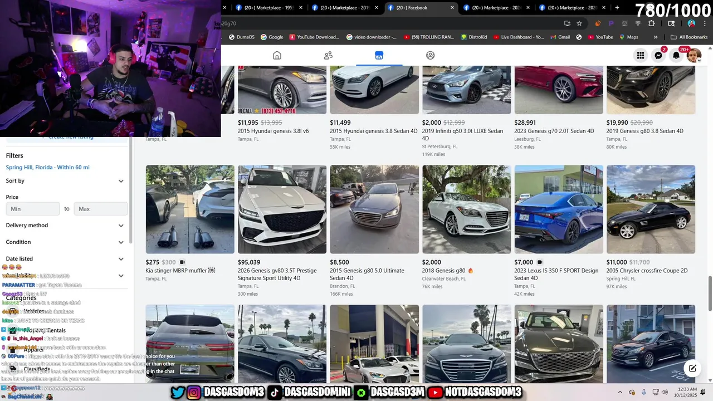
Task: Open Facebook notifications bell
Action: click(676, 55)
